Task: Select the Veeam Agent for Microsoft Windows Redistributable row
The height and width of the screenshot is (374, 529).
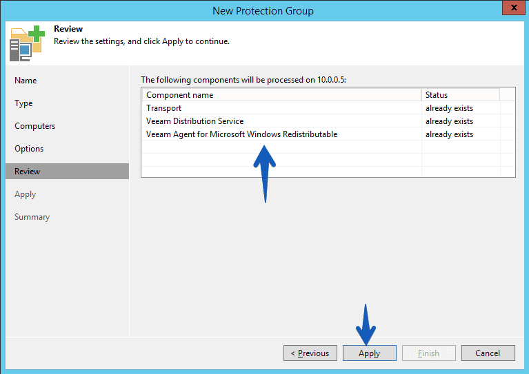Action: click(x=328, y=134)
